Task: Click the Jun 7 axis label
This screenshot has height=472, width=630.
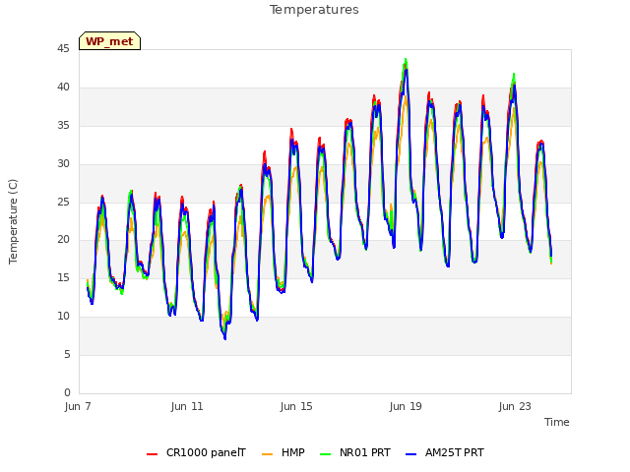Action: pyautogui.click(x=78, y=406)
